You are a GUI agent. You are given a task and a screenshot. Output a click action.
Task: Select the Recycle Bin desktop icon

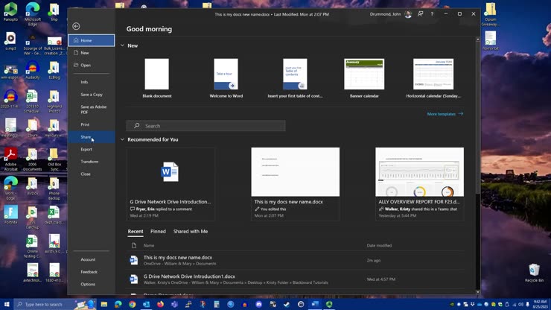pyautogui.click(x=534, y=273)
